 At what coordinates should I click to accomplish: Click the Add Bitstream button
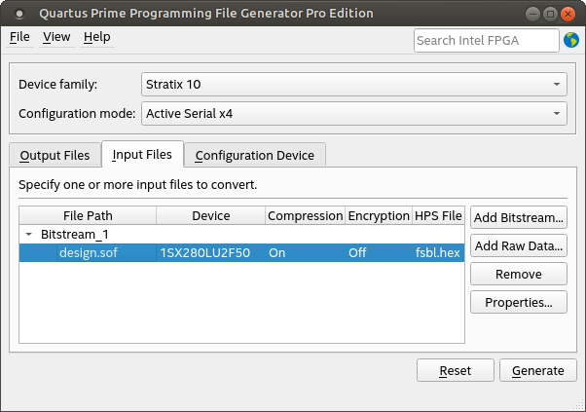[518, 216]
